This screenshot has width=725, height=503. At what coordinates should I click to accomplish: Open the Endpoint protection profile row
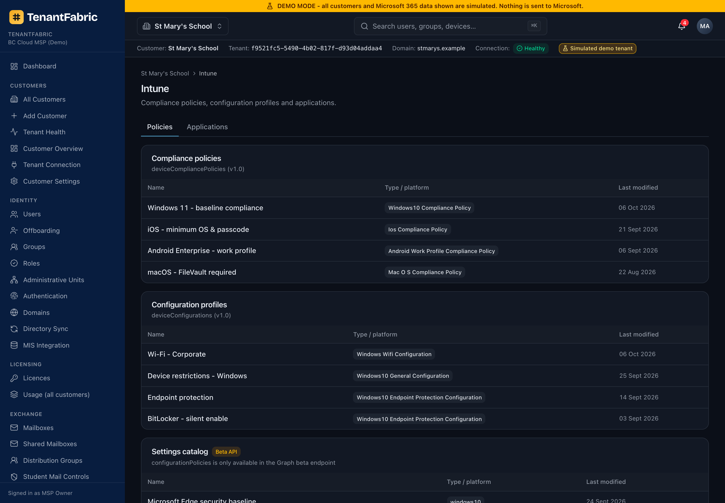pos(425,397)
